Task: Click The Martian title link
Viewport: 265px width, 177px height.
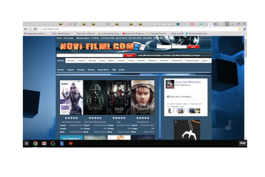Action: (x=143, y=122)
